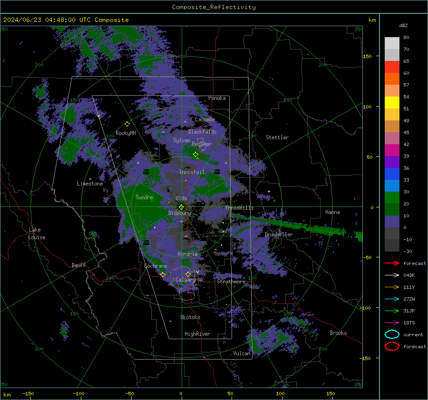The image size is (428, 400).
Task: Click the dBZ legend heading
Action: pyautogui.click(x=403, y=26)
